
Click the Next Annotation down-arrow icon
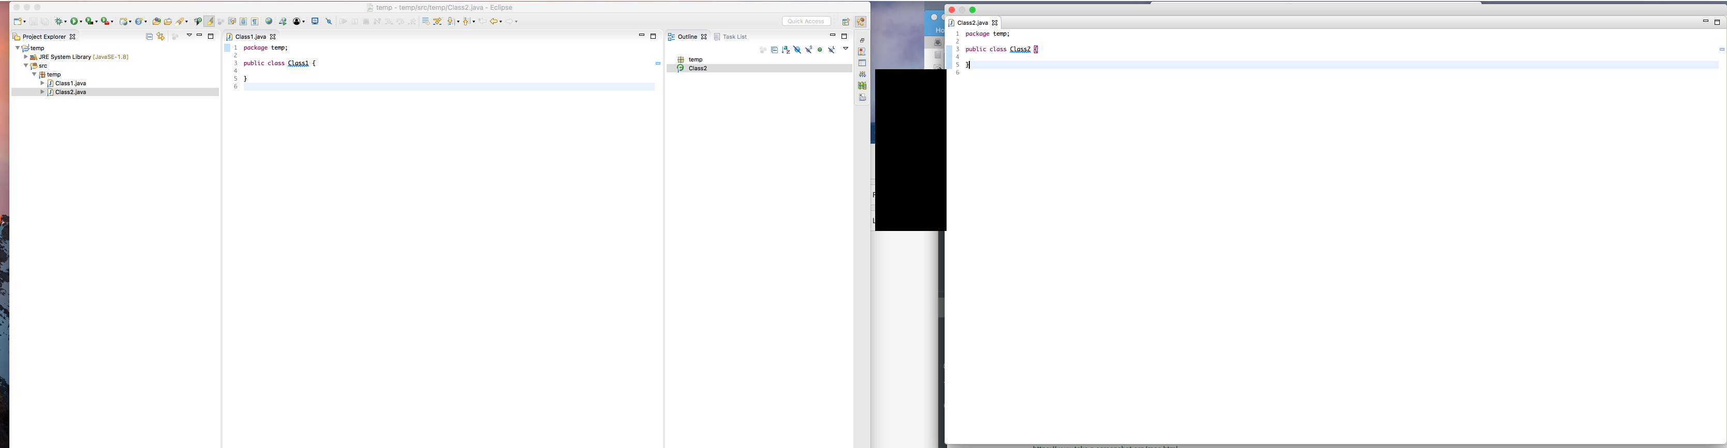pos(452,21)
